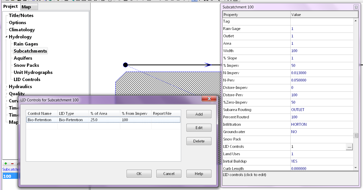Click OK to confirm LID Controls
The height and width of the screenshot is (190, 363).
[x=139, y=173]
